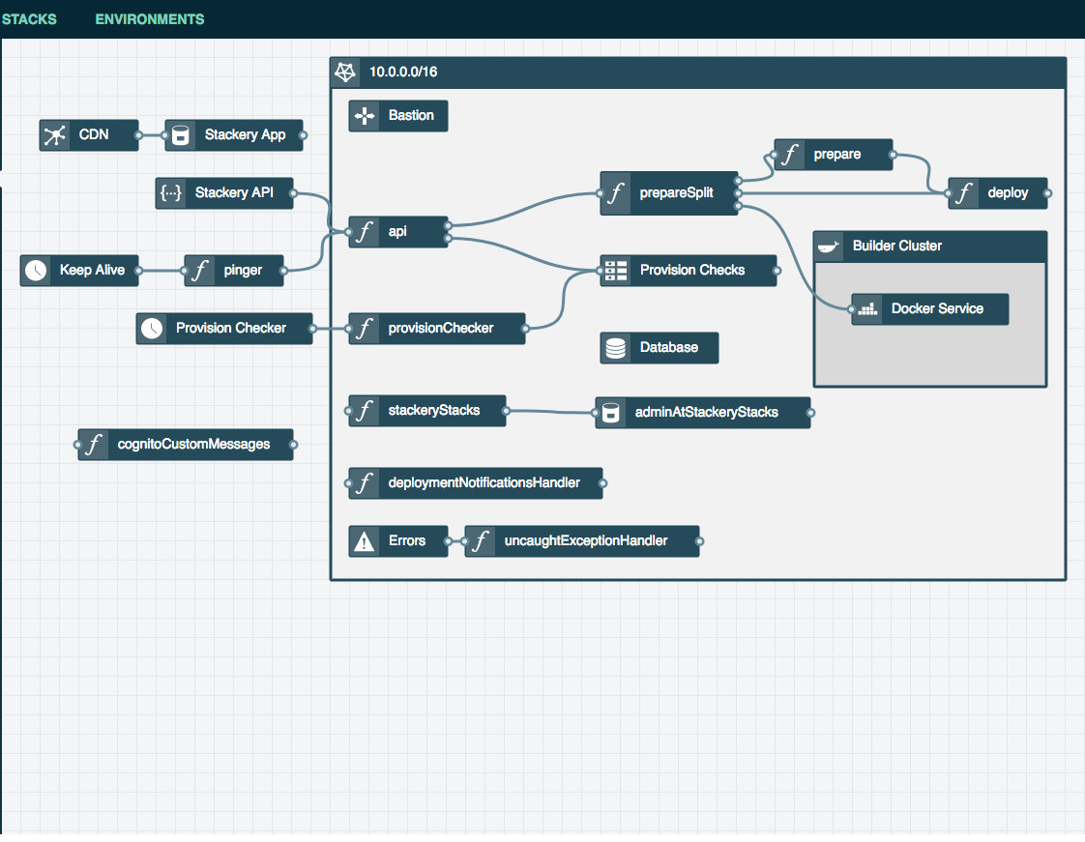Open the STACKS tab
This screenshot has height=842, width=1085.
click(x=29, y=19)
